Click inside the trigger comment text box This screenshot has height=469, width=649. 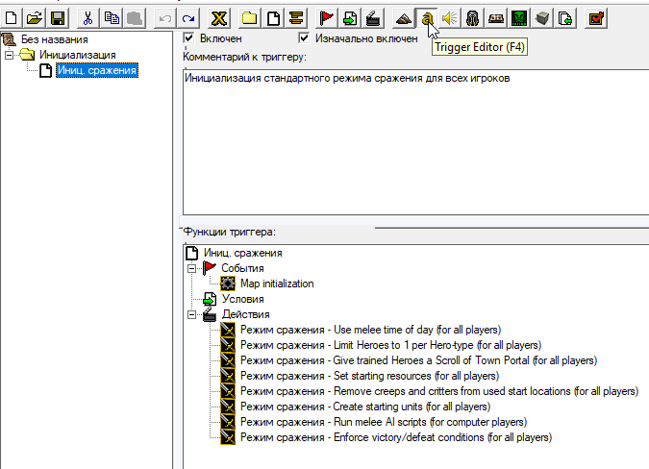point(415,142)
